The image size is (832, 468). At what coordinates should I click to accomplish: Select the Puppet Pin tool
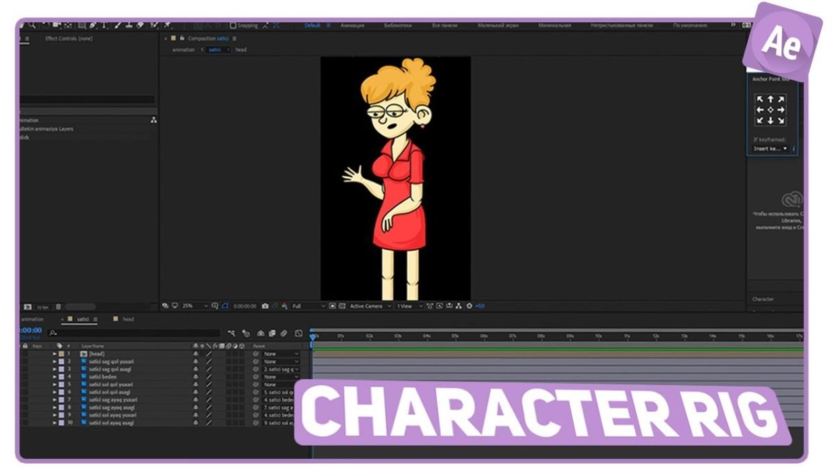[166, 25]
